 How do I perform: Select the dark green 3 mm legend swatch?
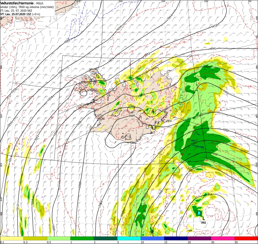[x=106, y=238]
